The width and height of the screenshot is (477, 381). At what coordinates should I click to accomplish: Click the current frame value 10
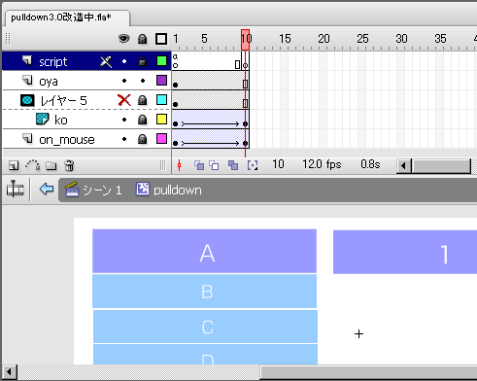coord(278,164)
